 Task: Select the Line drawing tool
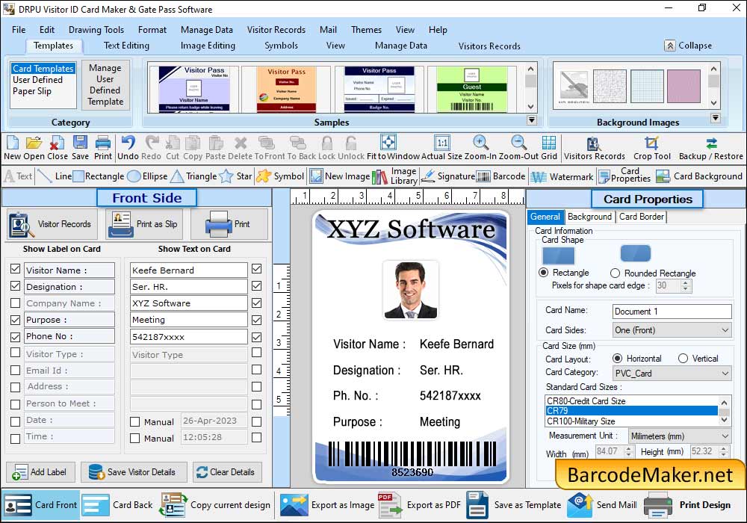[x=55, y=176]
